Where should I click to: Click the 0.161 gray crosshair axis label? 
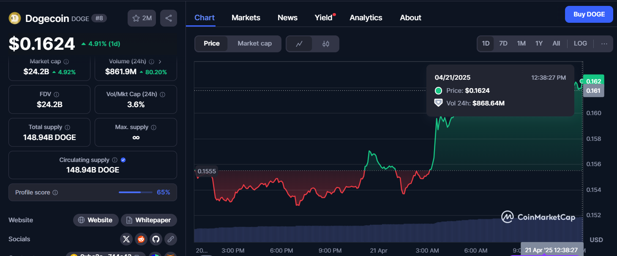(x=593, y=91)
